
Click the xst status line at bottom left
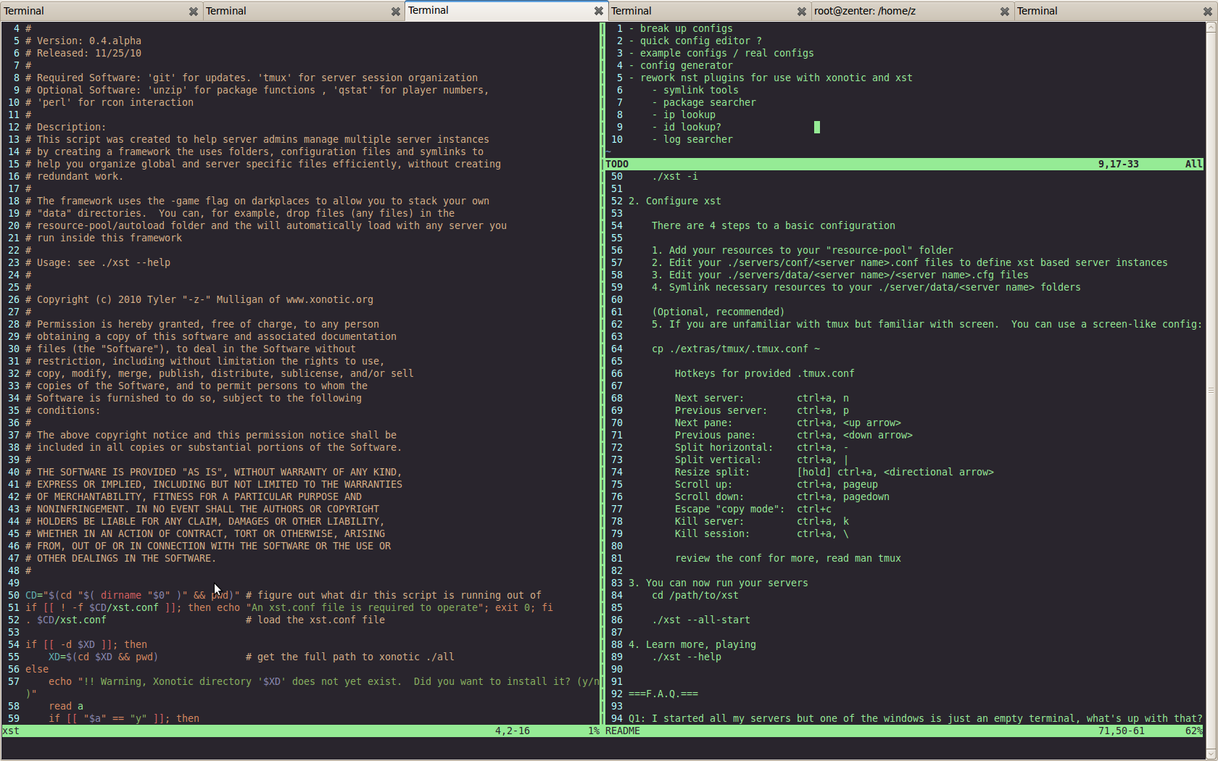click(x=12, y=731)
